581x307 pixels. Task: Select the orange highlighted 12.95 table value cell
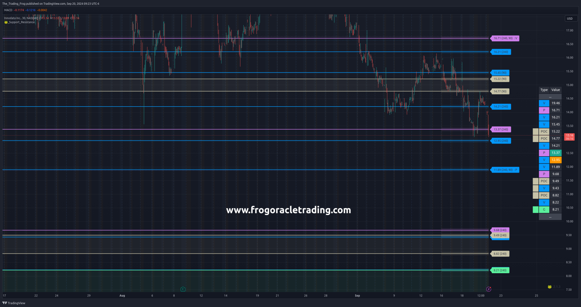point(556,160)
